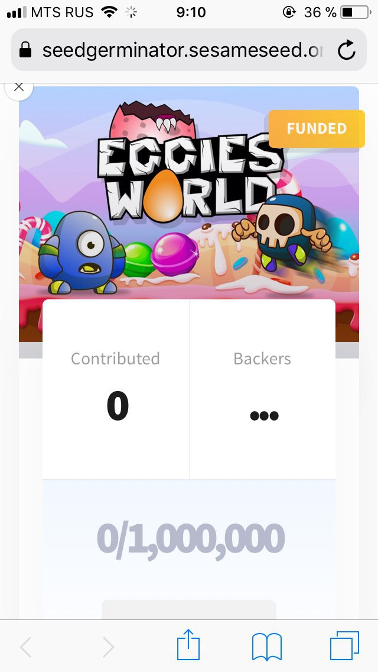This screenshot has height=672, width=378.
Task: Tap the battery indicator in status bar
Action: (x=356, y=12)
